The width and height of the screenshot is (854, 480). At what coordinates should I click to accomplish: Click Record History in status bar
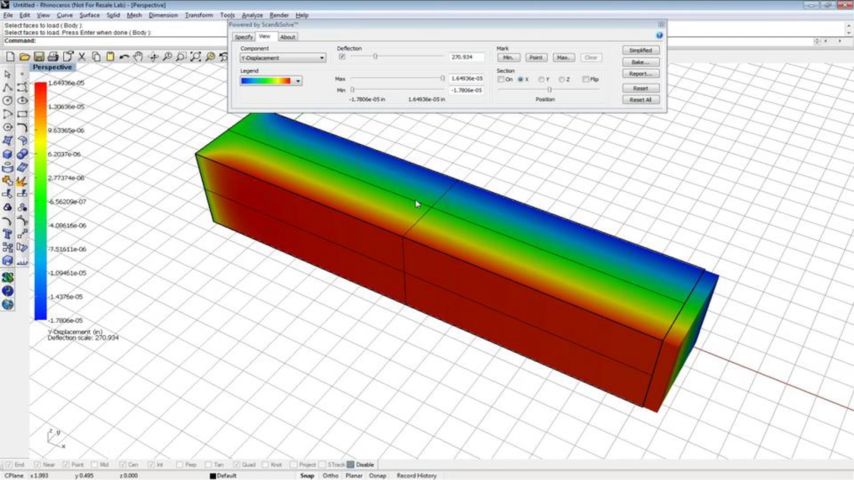417,475
